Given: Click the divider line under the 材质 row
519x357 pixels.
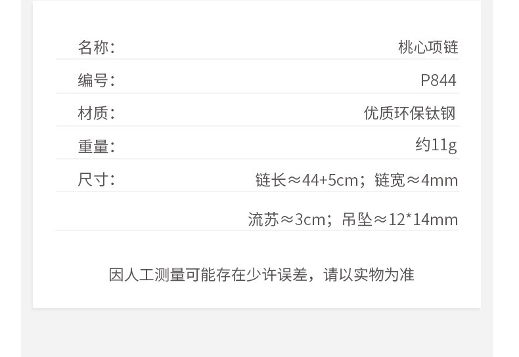Looking at the screenshot, I should [257, 126].
